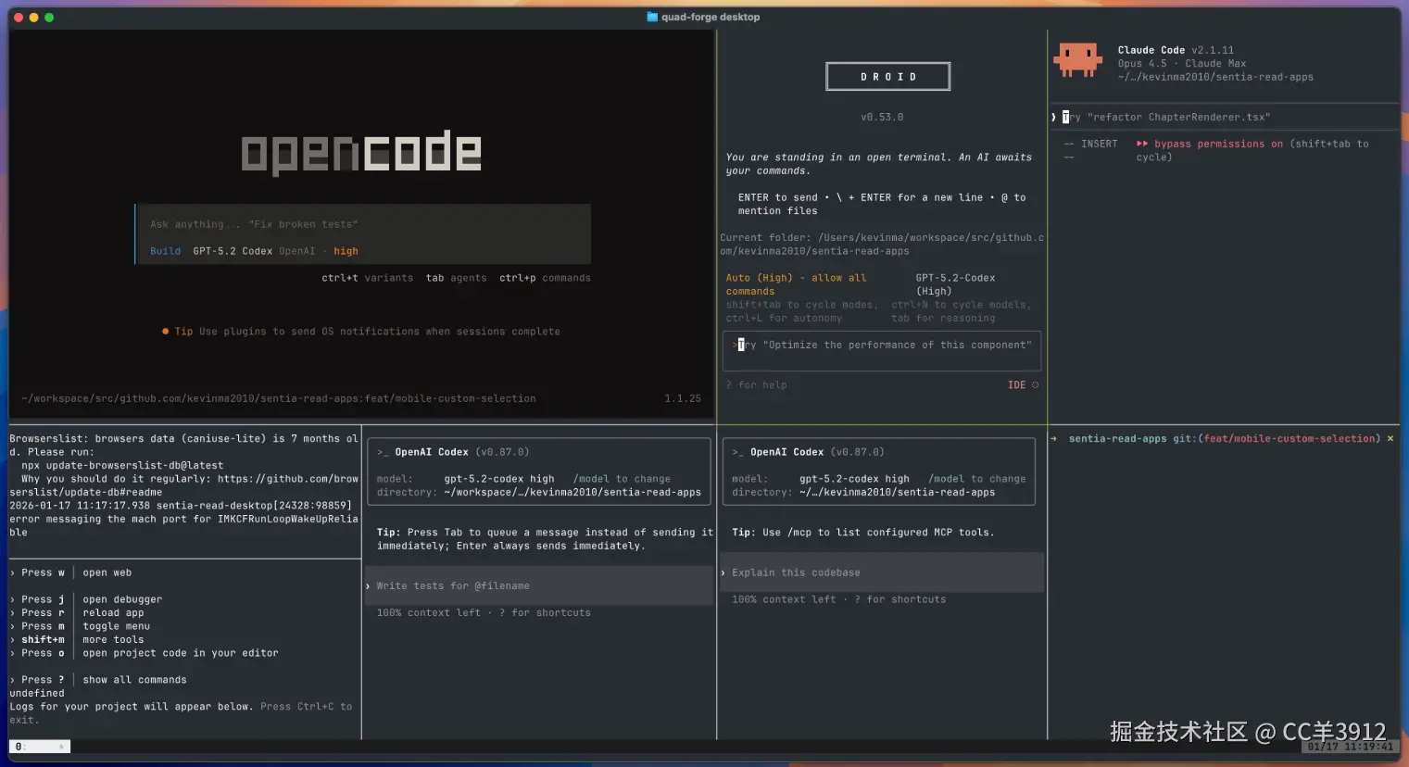This screenshot has width=1409, height=767.
Task: Click Press w to open web
Action: pyautogui.click(x=41, y=572)
